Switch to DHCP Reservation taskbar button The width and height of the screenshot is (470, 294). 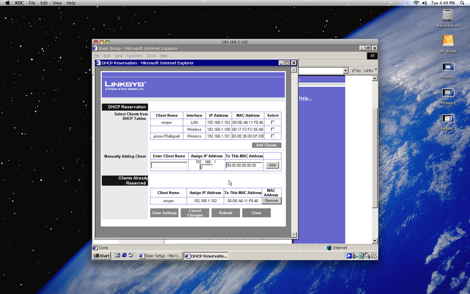[x=206, y=256]
